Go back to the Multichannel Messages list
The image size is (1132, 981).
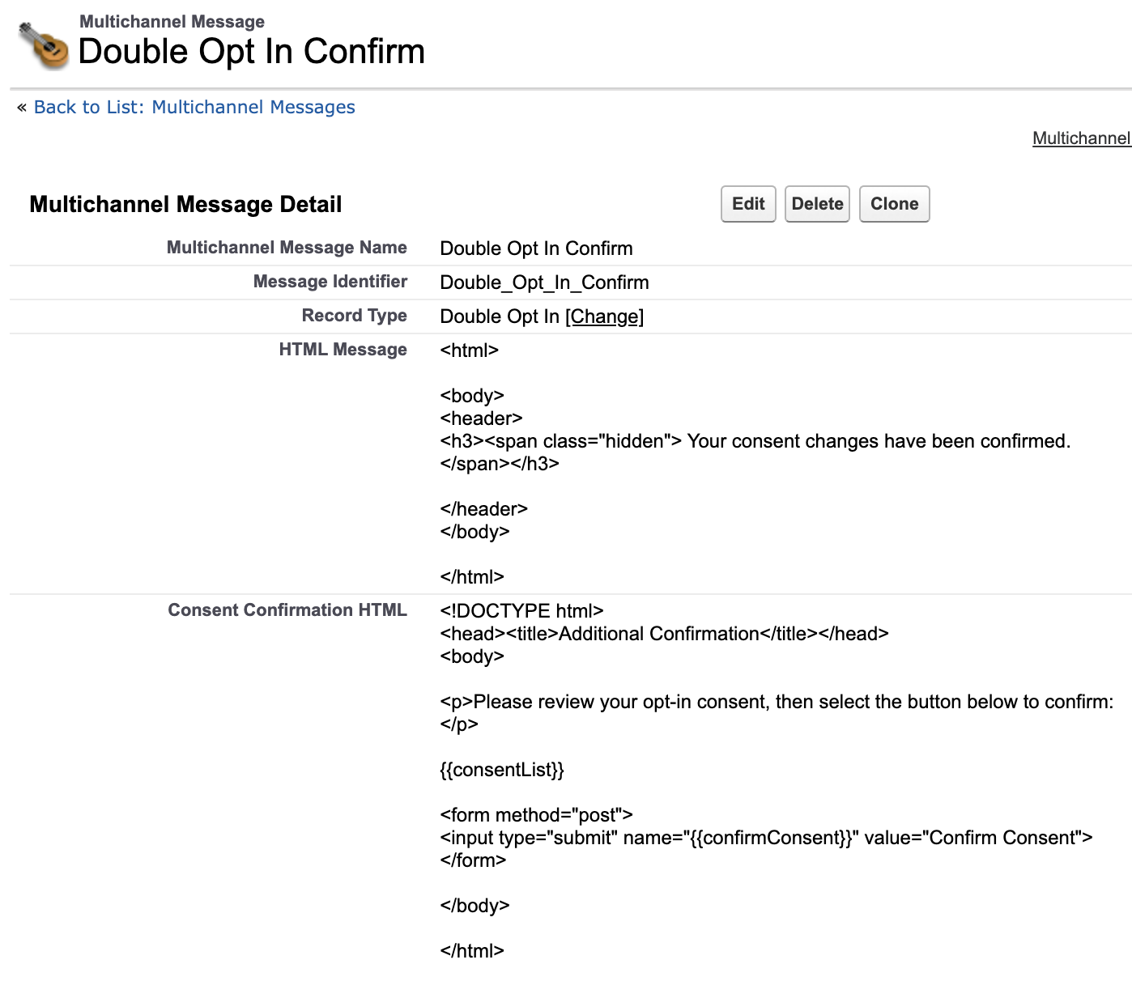pos(194,108)
